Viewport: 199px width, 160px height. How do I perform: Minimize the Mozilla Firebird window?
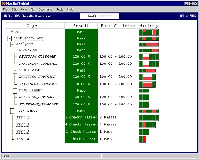(x=186, y=3)
